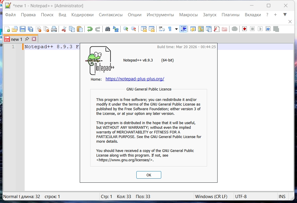Run macro multiple times icon
Viewport: 297px width, 203px height.
point(268,29)
